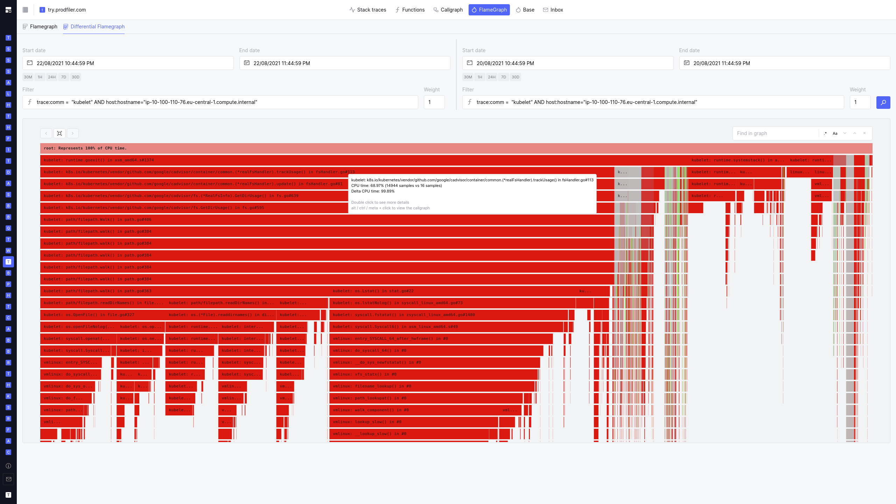Select the os.OpenFile() in file.go#327 frame
Image resolution: width=896 pixels, height=504 pixels.
coord(103,315)
